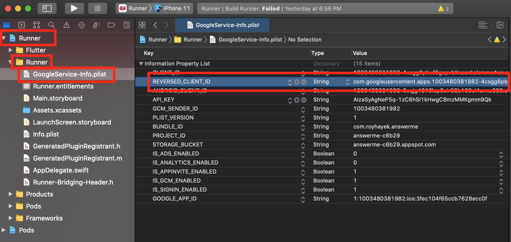Open the Breakpoint navigator icon
The height and width of the screenshot is (242, 511).
[111, 25]
